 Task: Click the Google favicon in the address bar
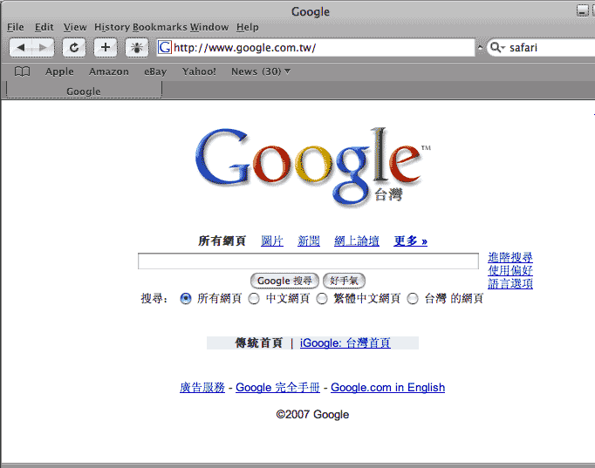(165, 47)
